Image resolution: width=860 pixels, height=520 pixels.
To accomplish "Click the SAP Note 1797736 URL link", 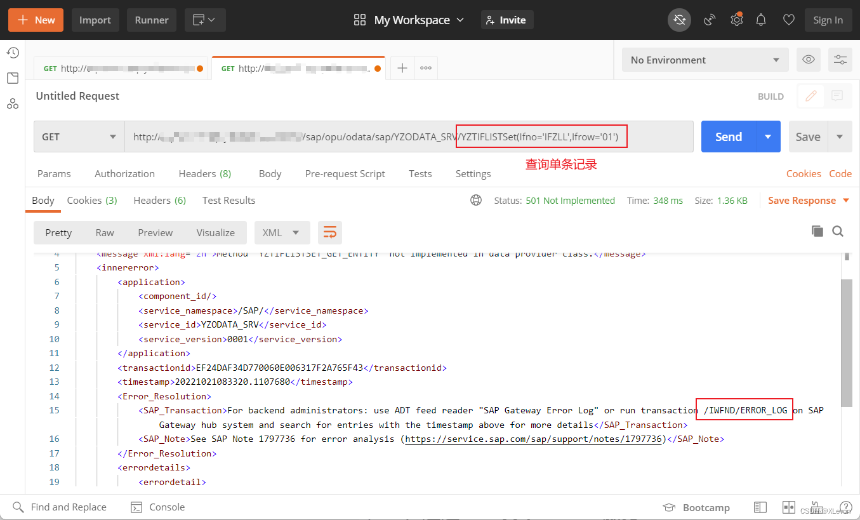I will coord(533,439).
